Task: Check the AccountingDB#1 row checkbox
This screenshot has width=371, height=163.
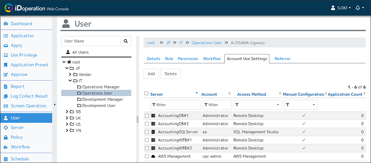Action: click(x=147, y=116)
